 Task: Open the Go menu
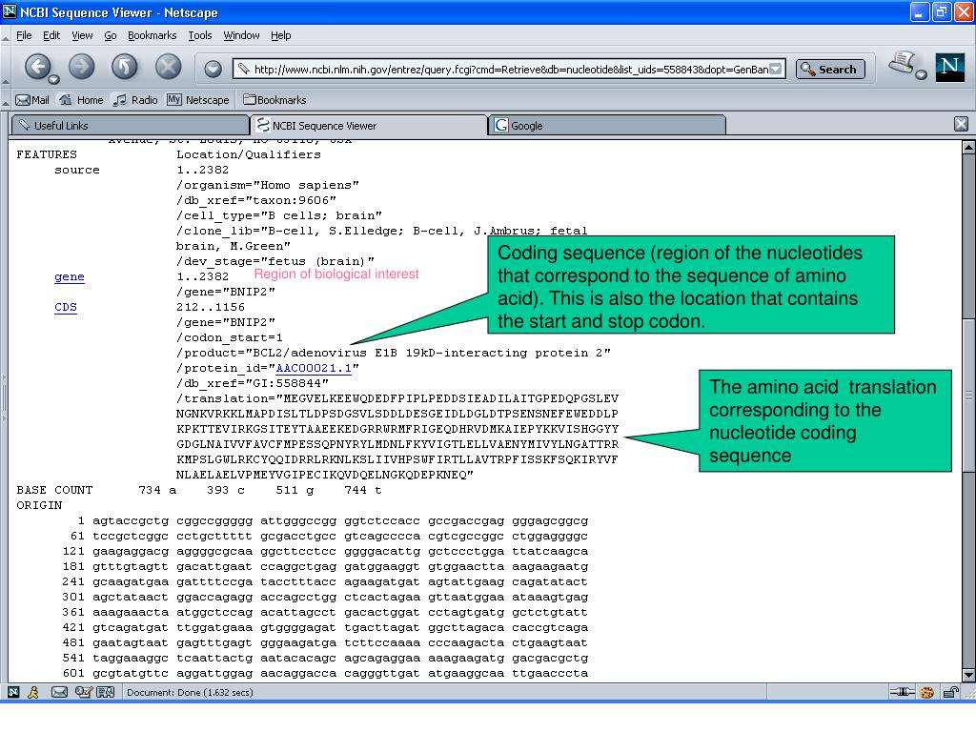tap(111, 35)
